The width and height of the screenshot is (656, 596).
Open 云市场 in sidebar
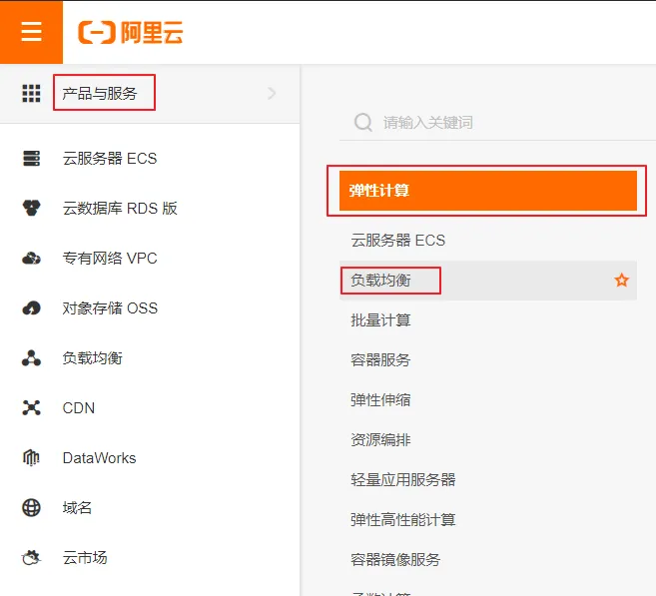[x=85, y=557]
